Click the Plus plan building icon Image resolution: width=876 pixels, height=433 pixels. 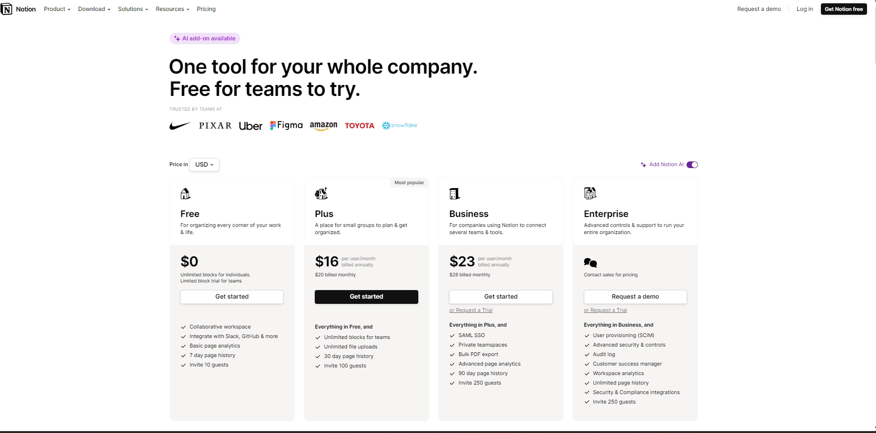(x=321, y=194)
